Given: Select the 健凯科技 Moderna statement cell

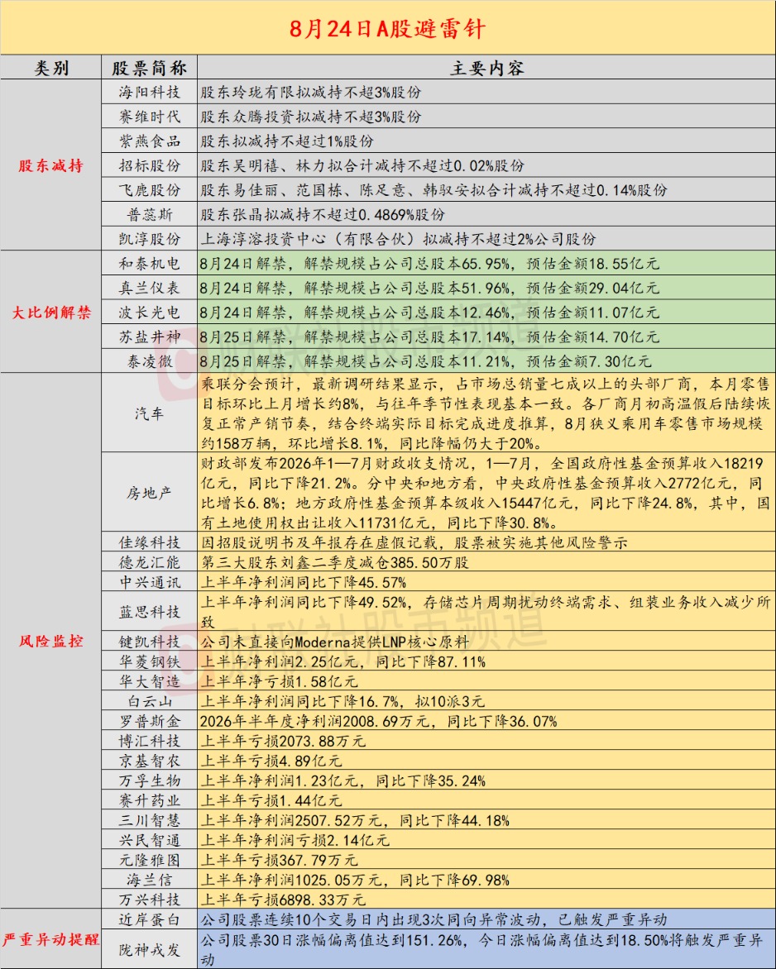Looking at the screenshot, I should click(x=486, y=642).
